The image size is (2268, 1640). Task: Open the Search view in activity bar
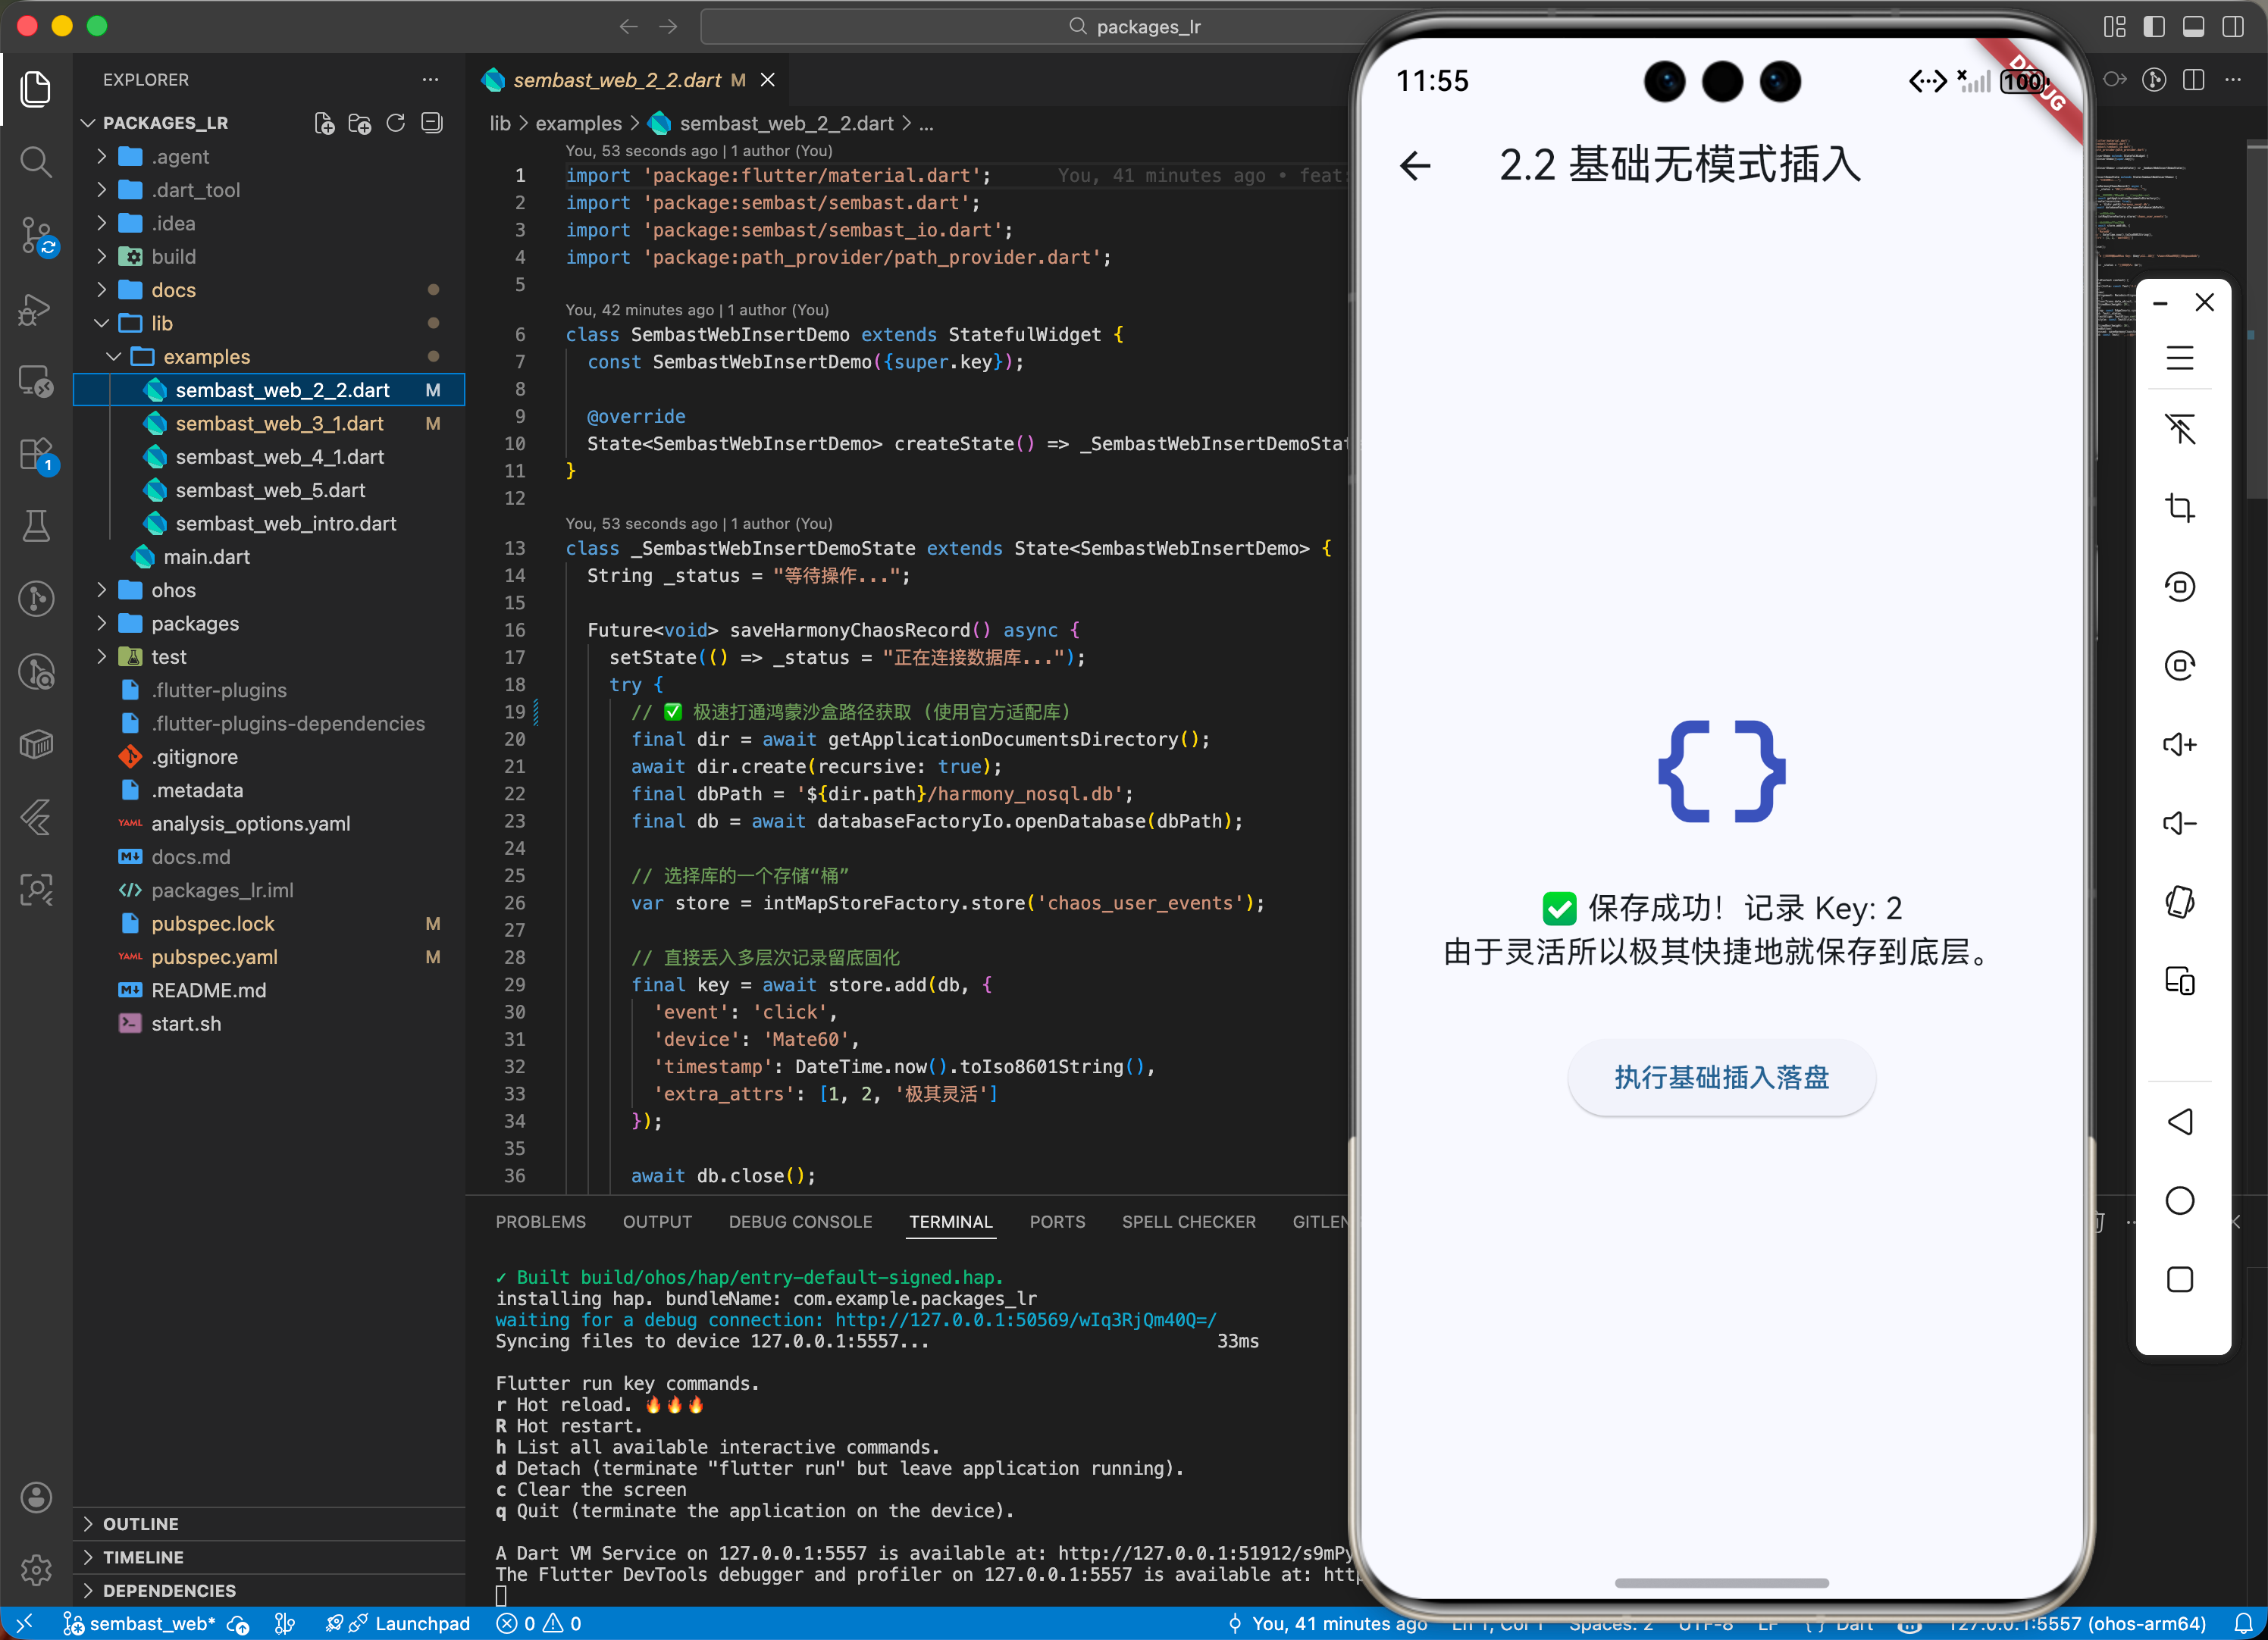pos(36,162)
